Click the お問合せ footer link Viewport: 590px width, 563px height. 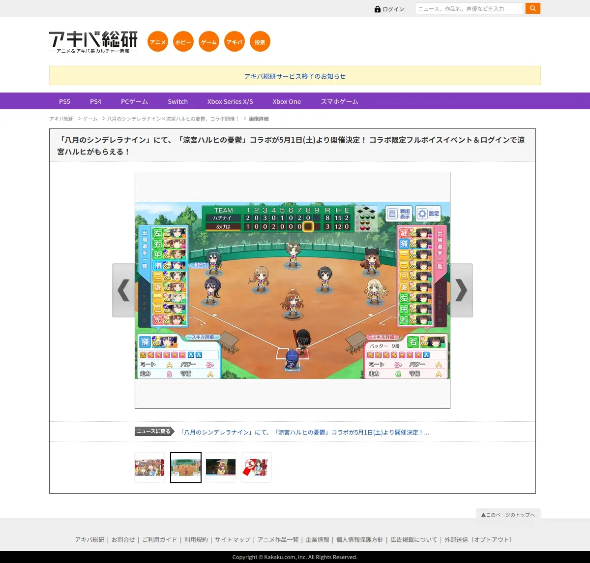pos(123,539)
